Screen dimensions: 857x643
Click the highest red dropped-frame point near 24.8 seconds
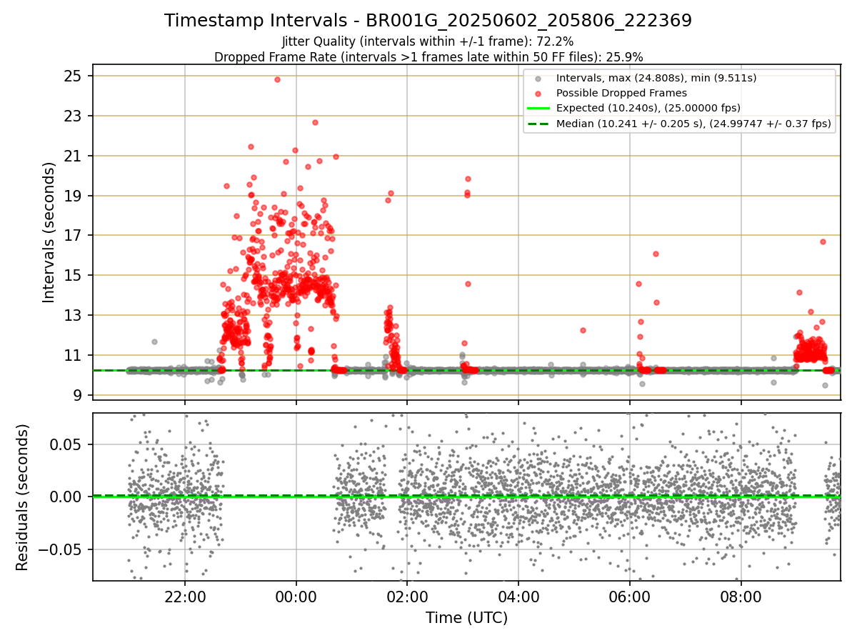tap(277, 79)
